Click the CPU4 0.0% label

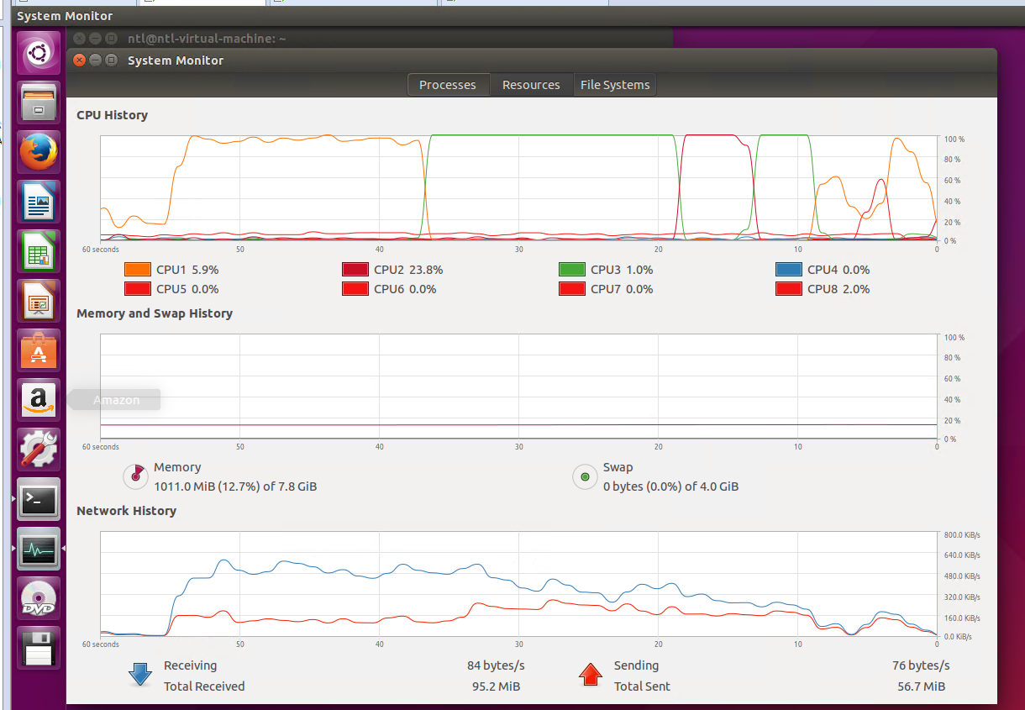click(838, 270)
